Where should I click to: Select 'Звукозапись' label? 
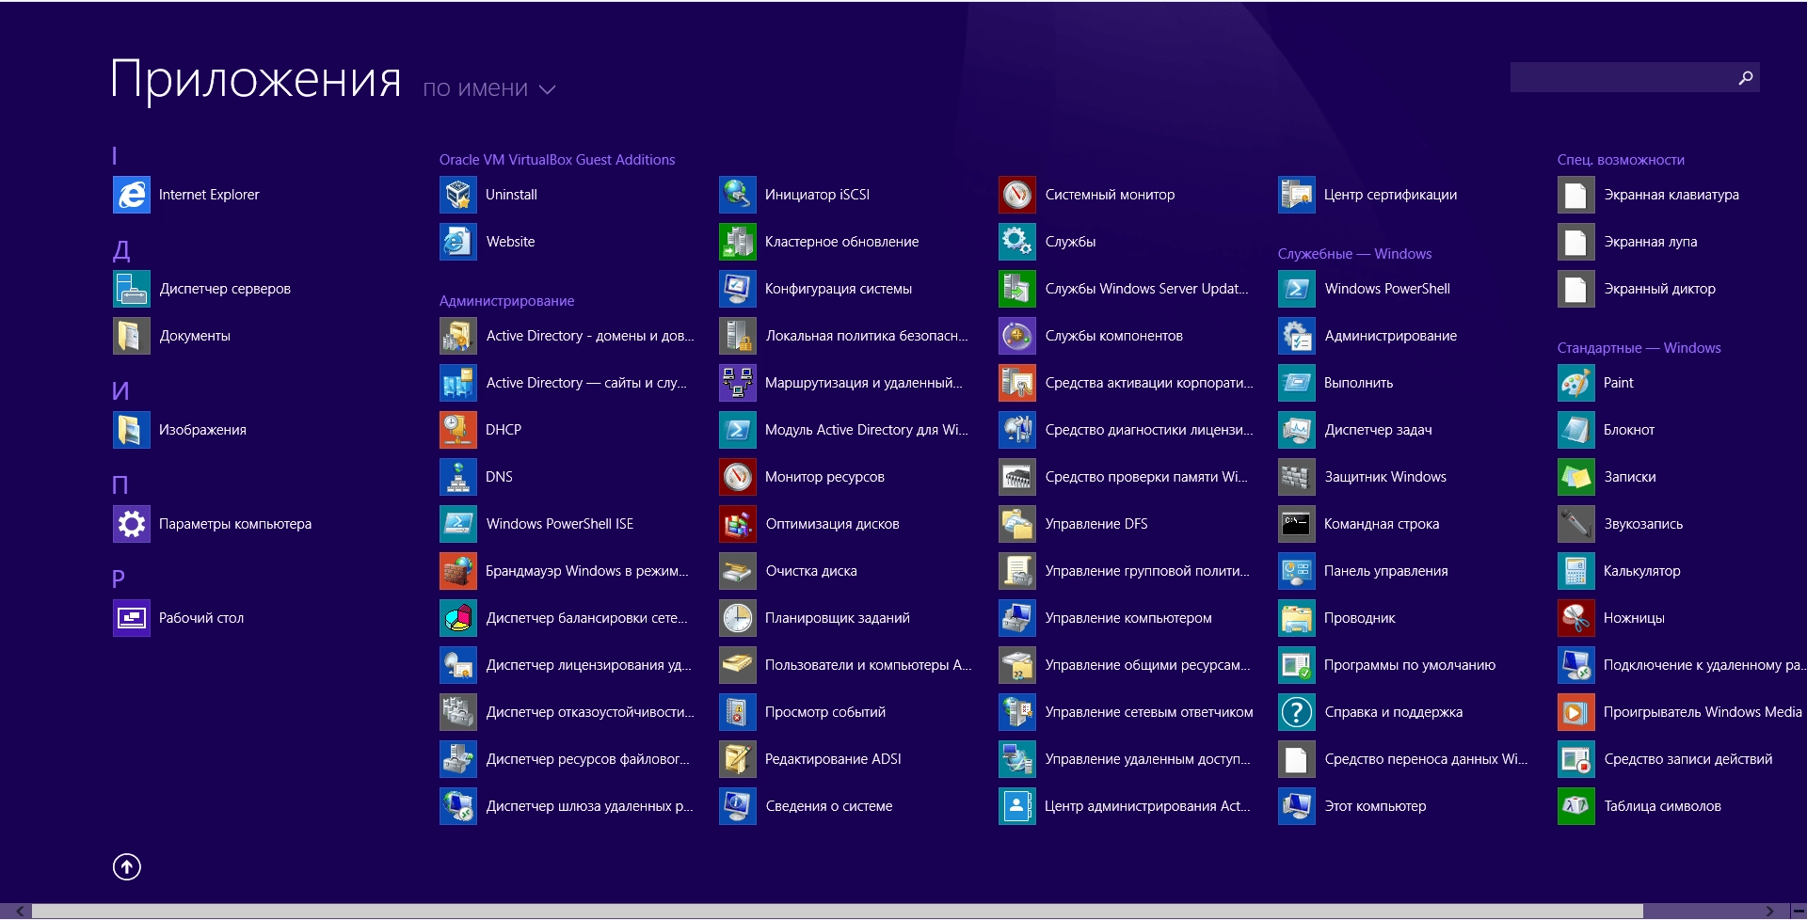click(1643, 524)
